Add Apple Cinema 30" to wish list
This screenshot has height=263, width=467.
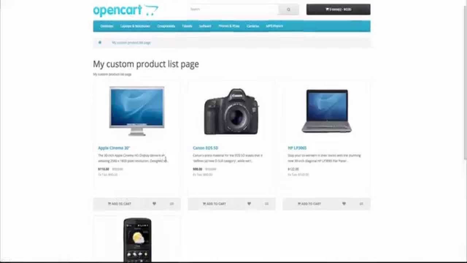154,204
